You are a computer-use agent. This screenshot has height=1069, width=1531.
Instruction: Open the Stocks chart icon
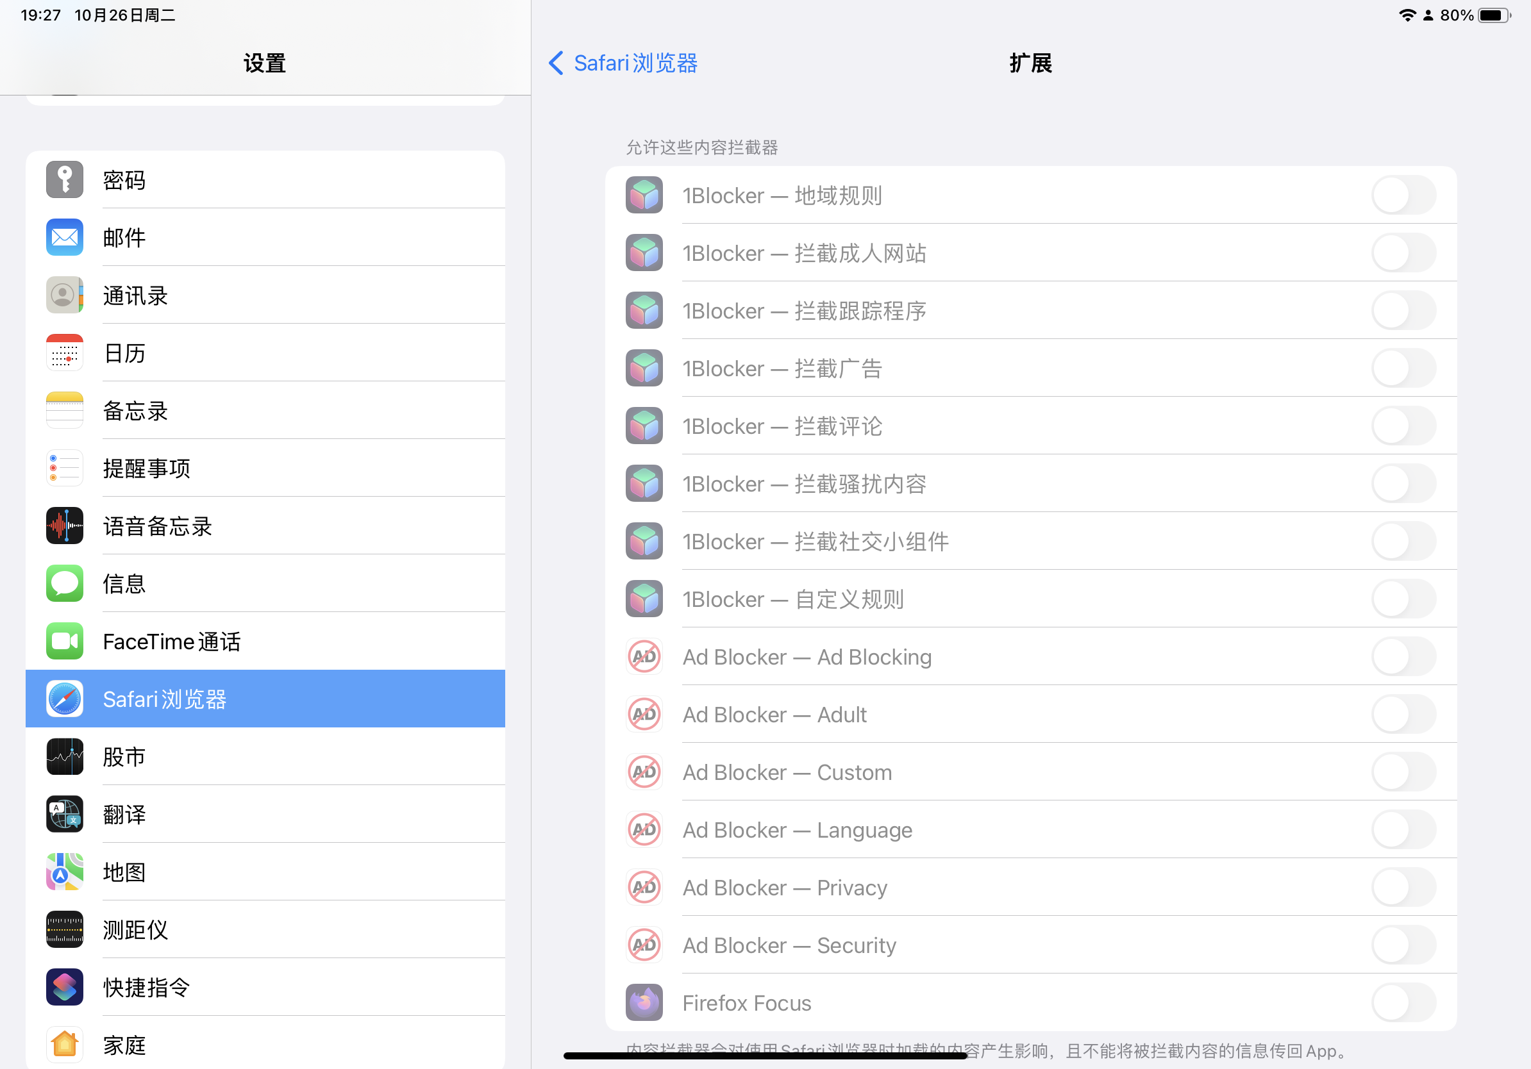point(64,756)
